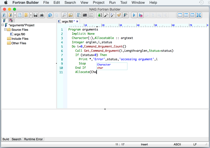Open the Tool menu
This screenshot has width=210, height=148.
(x=123, y=2)
